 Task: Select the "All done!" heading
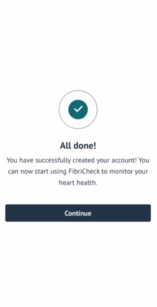pyautogui.click(x=78, y=146)
